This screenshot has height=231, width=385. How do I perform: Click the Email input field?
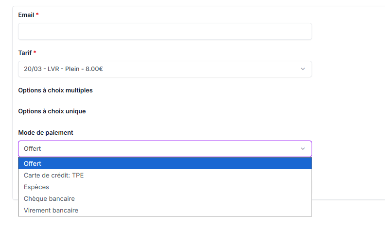coord(165,31)
